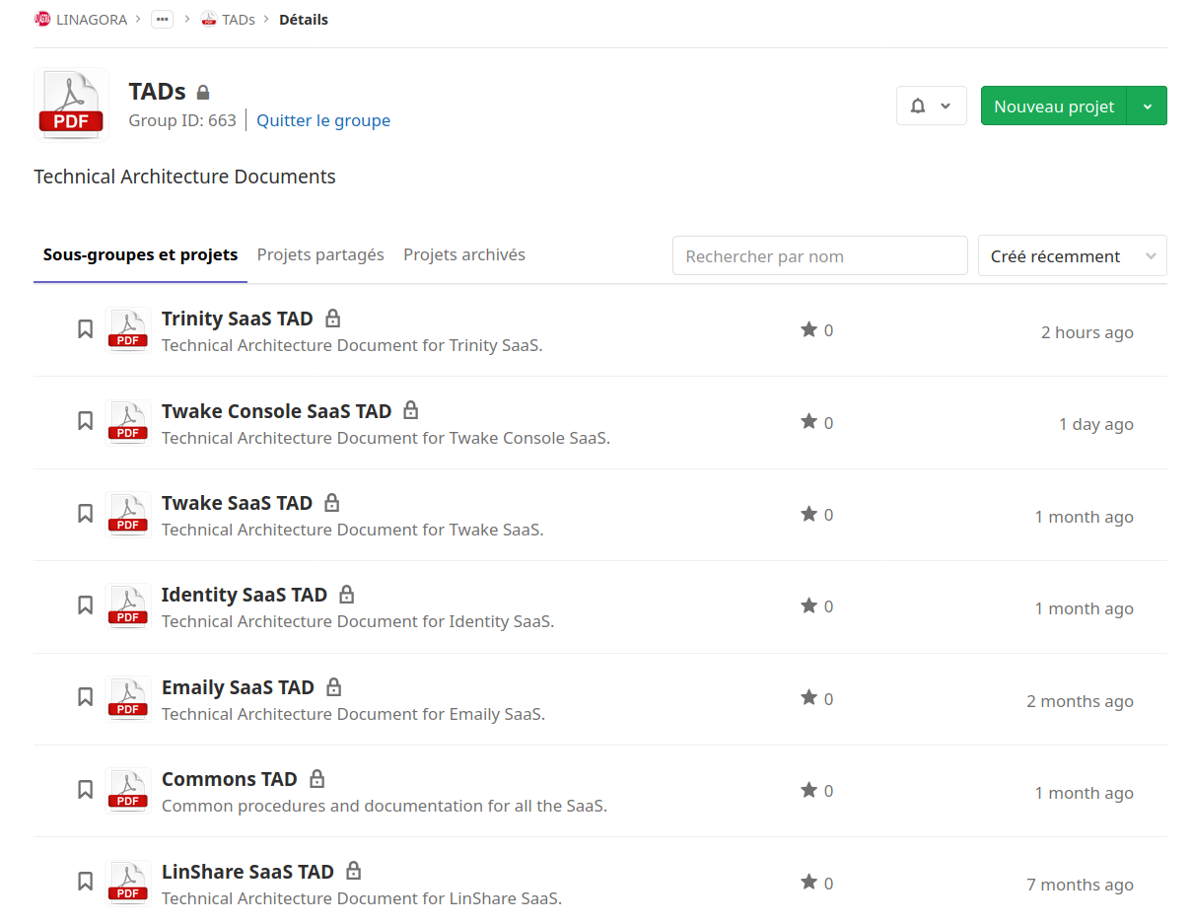This screenshot has height=924, width=1192.
Task: Switch to Projets partagés tab
Action: click(320, 254)
